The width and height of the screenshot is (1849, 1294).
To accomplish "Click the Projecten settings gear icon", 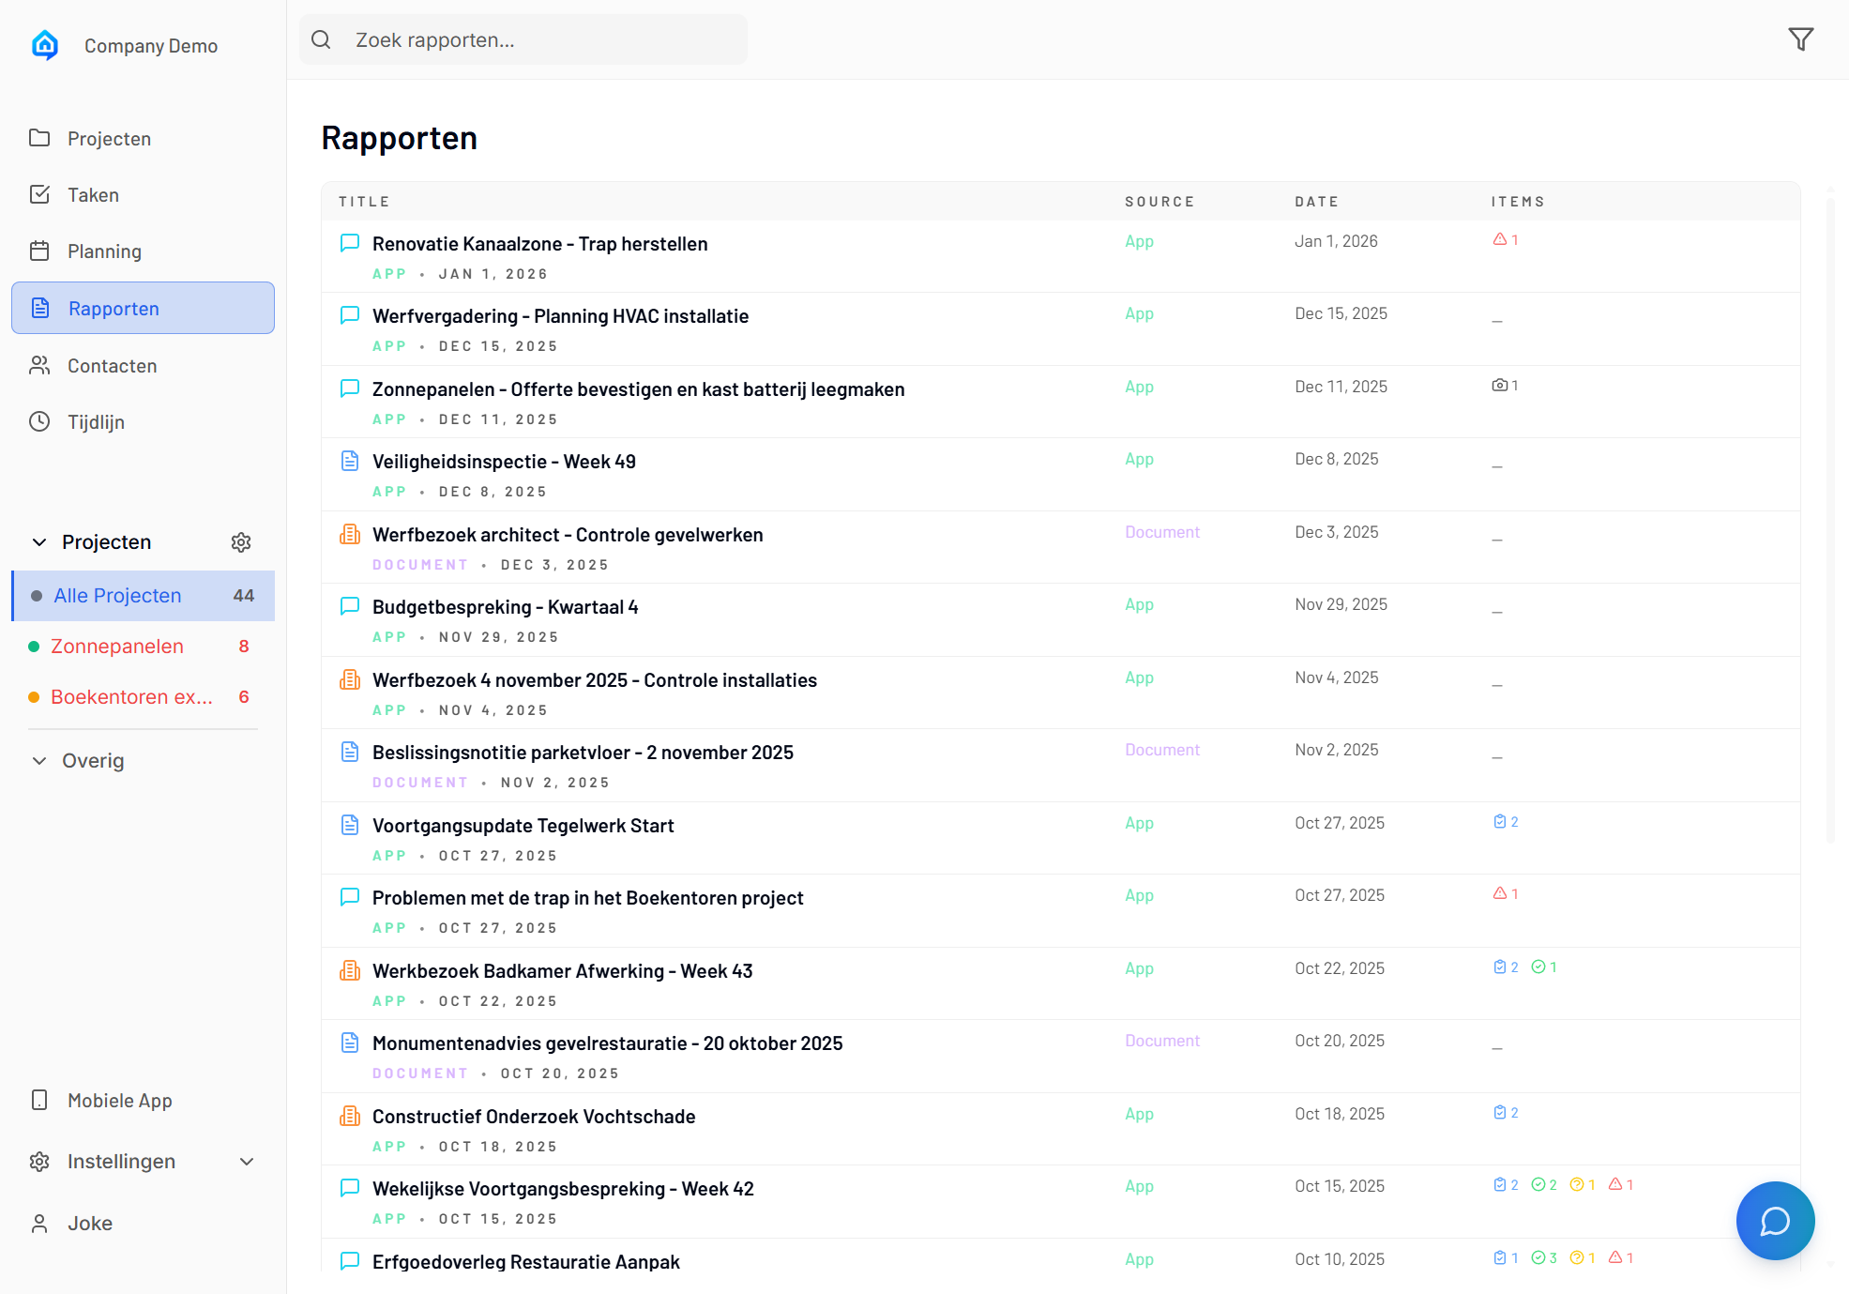I will 241,542.
